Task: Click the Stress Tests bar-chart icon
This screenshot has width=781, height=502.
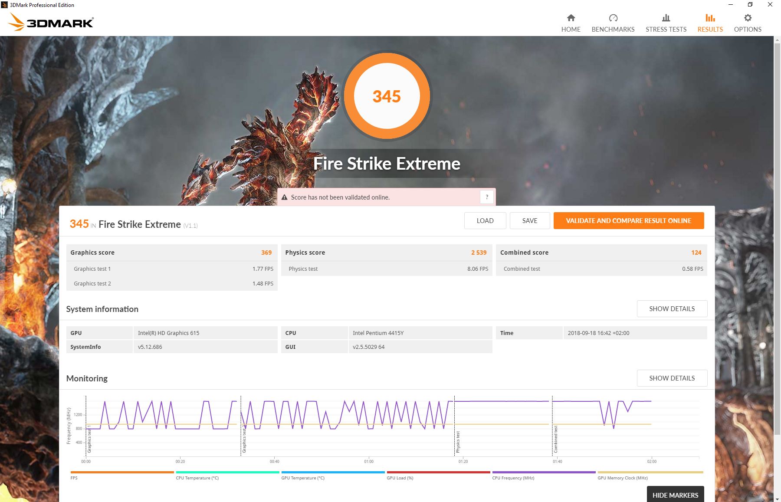Action: (666, 18)
